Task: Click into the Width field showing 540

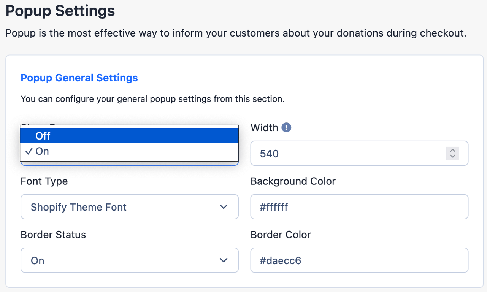Action: 359,154
